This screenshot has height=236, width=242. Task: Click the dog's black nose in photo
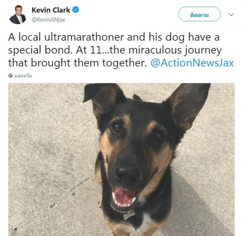point(128,173)
